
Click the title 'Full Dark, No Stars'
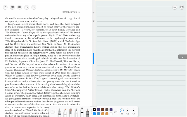coord(52,44)
